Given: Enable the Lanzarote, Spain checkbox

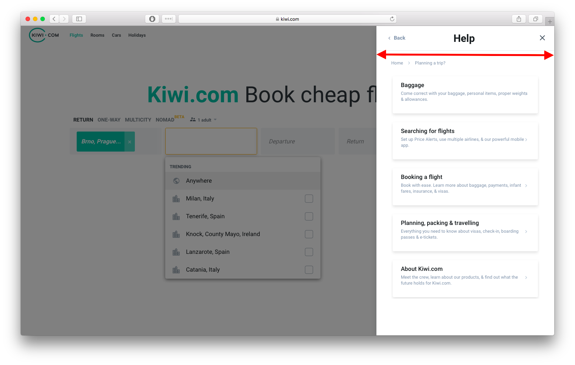Looking at the screenshot, I should 309,252.
